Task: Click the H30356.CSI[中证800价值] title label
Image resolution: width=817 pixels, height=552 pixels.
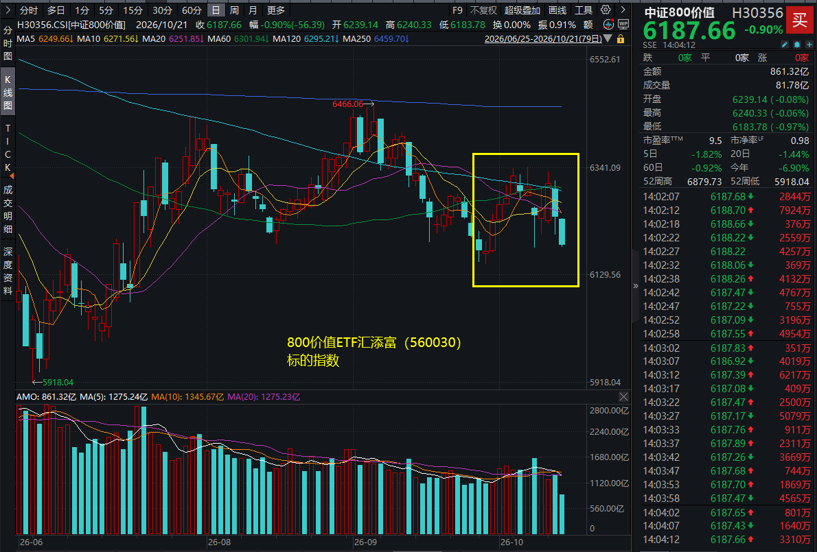Action: [x=71, y=25]
